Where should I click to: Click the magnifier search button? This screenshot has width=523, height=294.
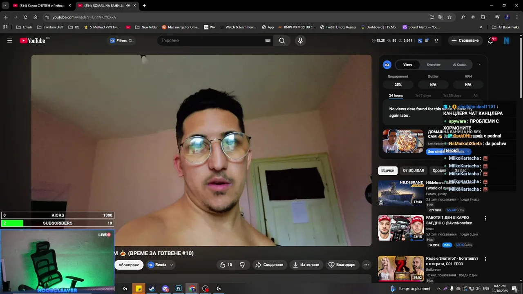click(282, 40)
